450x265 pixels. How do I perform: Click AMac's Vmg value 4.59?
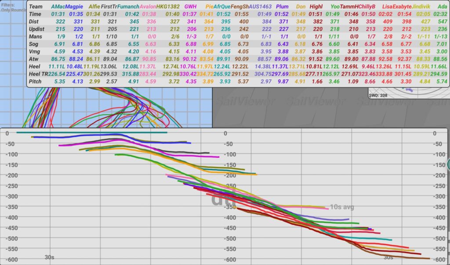pos(60,51)
